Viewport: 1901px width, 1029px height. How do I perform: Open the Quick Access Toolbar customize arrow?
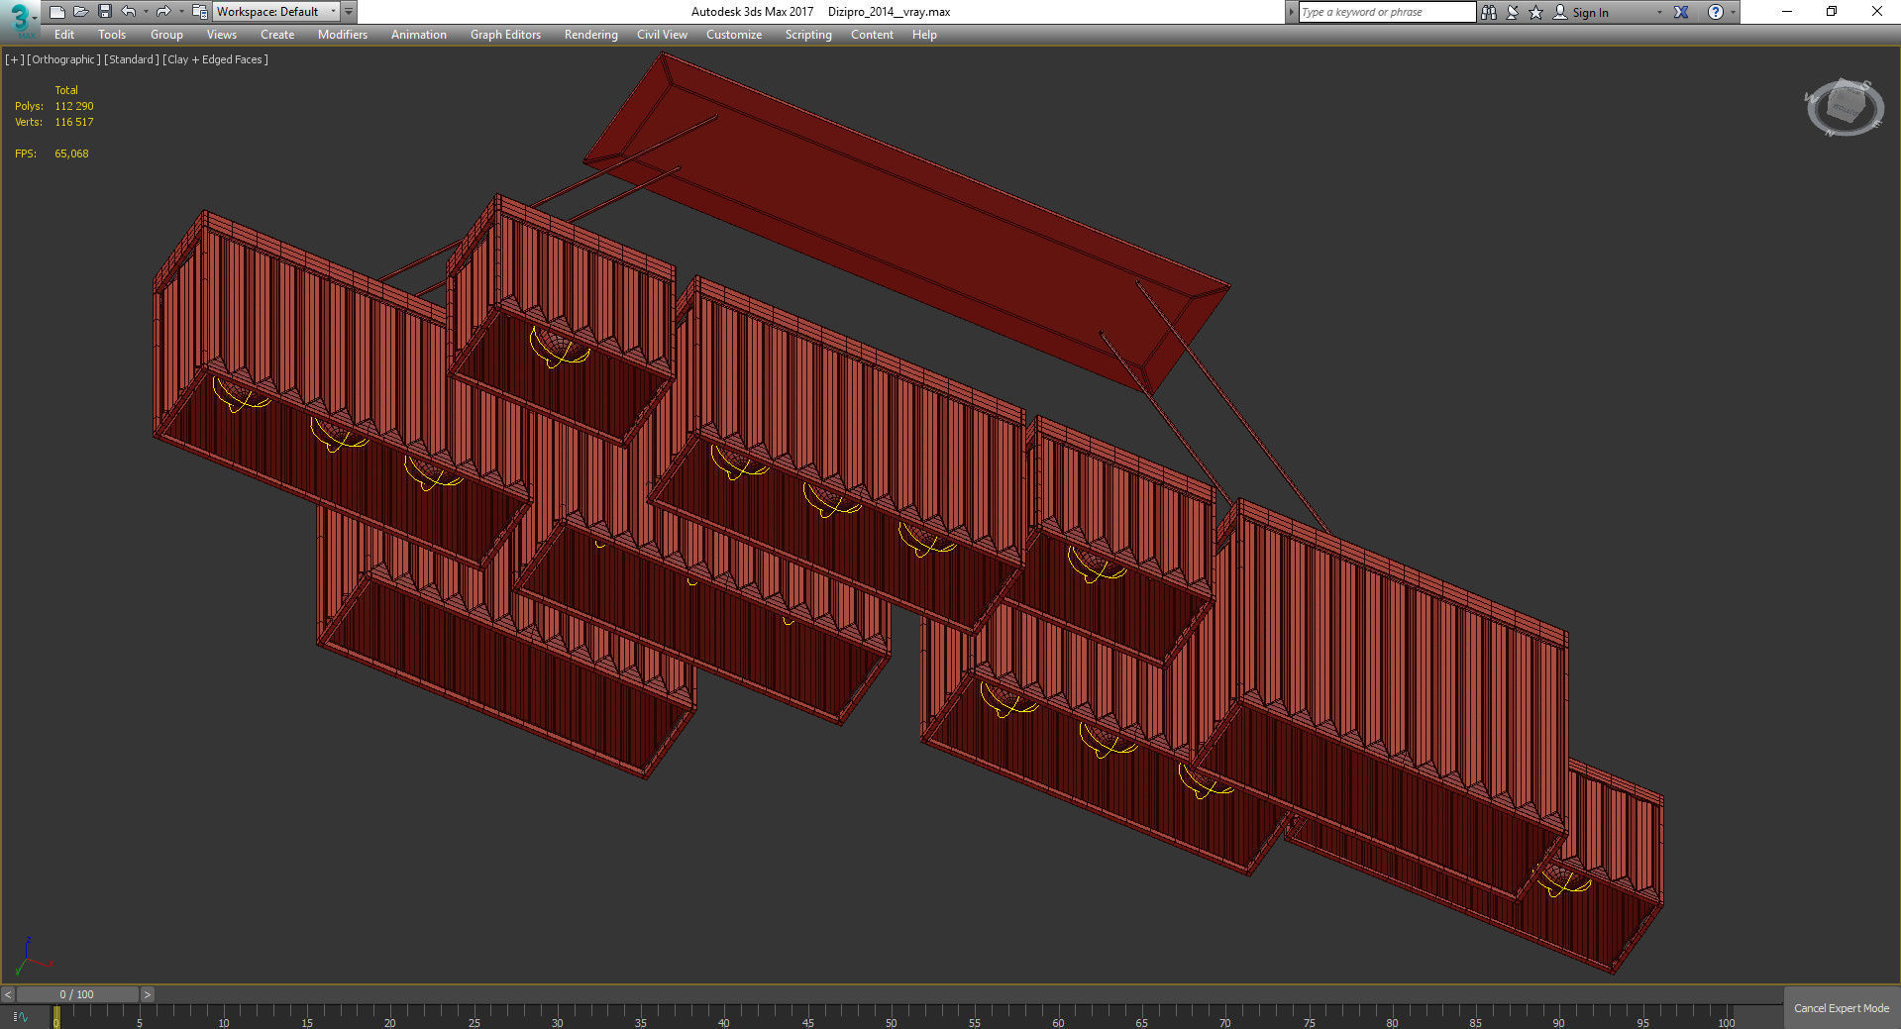coord(349,12)
